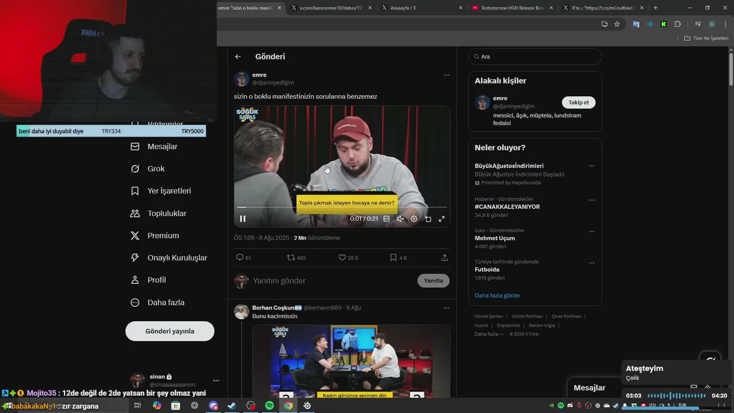
Task: Click the green K extension icon
Action: pyautogui.click(x=663, y=24)
